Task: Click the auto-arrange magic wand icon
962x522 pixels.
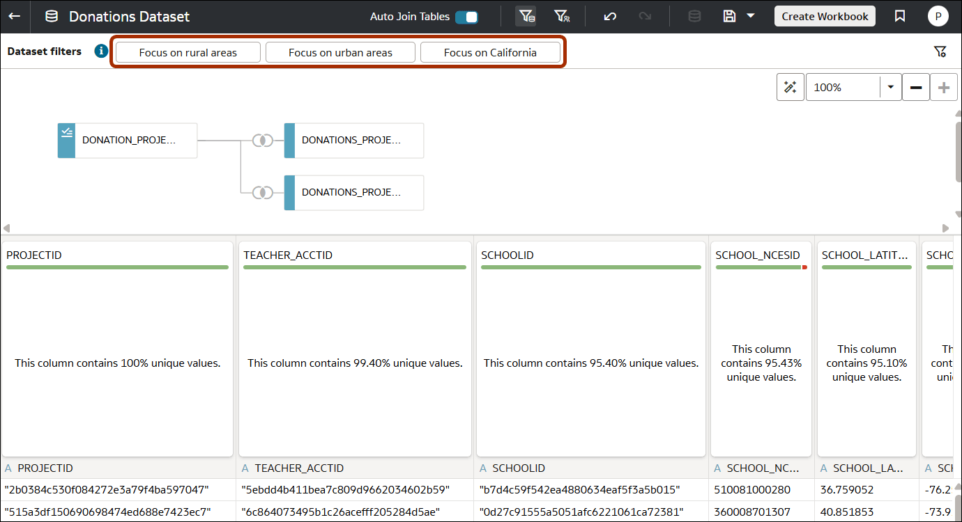Action: click(x=790, y=86)
